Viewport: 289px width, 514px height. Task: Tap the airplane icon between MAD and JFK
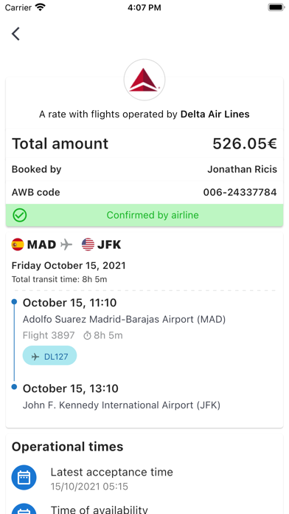pyautogui.click(x=66, y=244)
